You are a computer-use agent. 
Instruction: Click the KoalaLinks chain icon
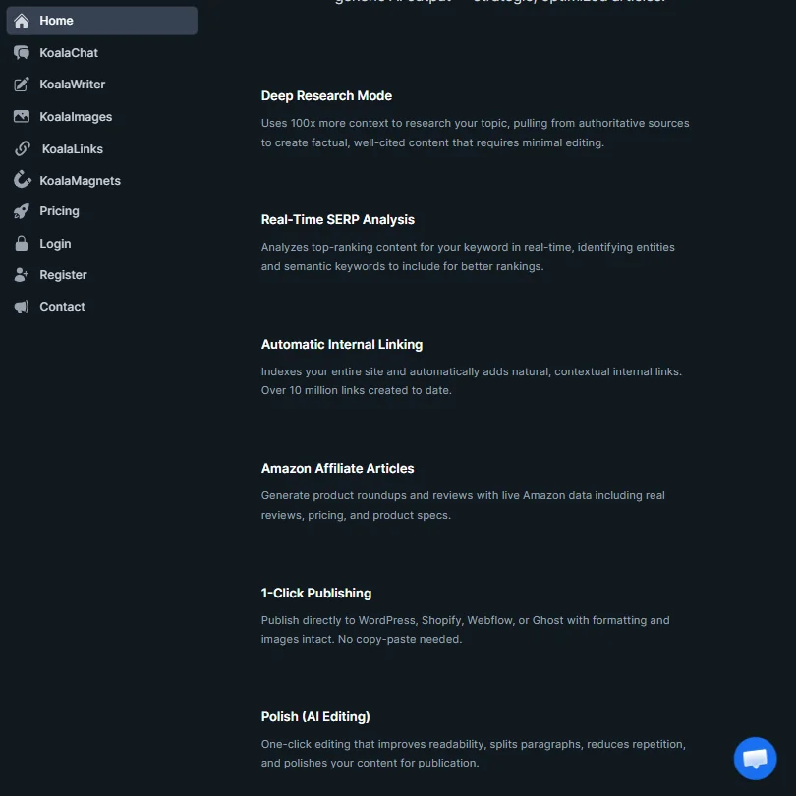(23, 148)
